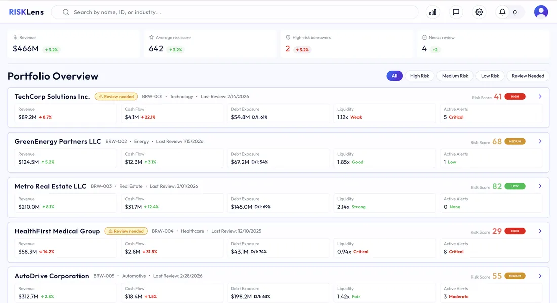
Task: Click the BRW-003 borrower ID
Action: pyautogui.click(x=101, y=186)
